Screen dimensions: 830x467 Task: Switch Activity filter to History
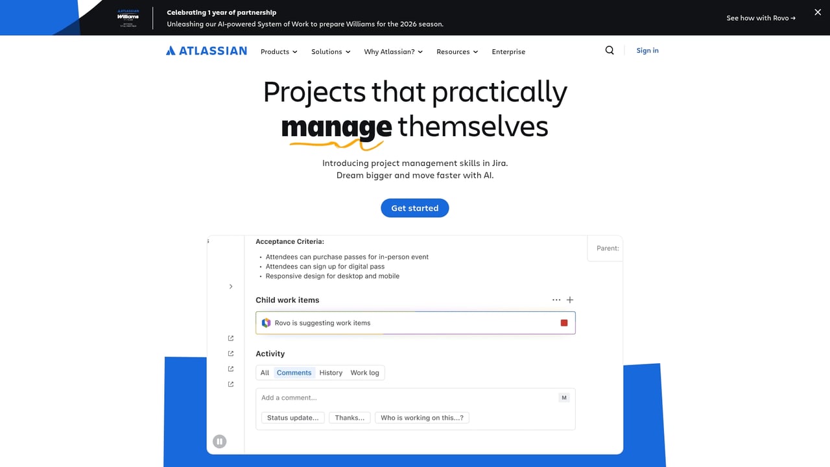(x=331, y=372)
